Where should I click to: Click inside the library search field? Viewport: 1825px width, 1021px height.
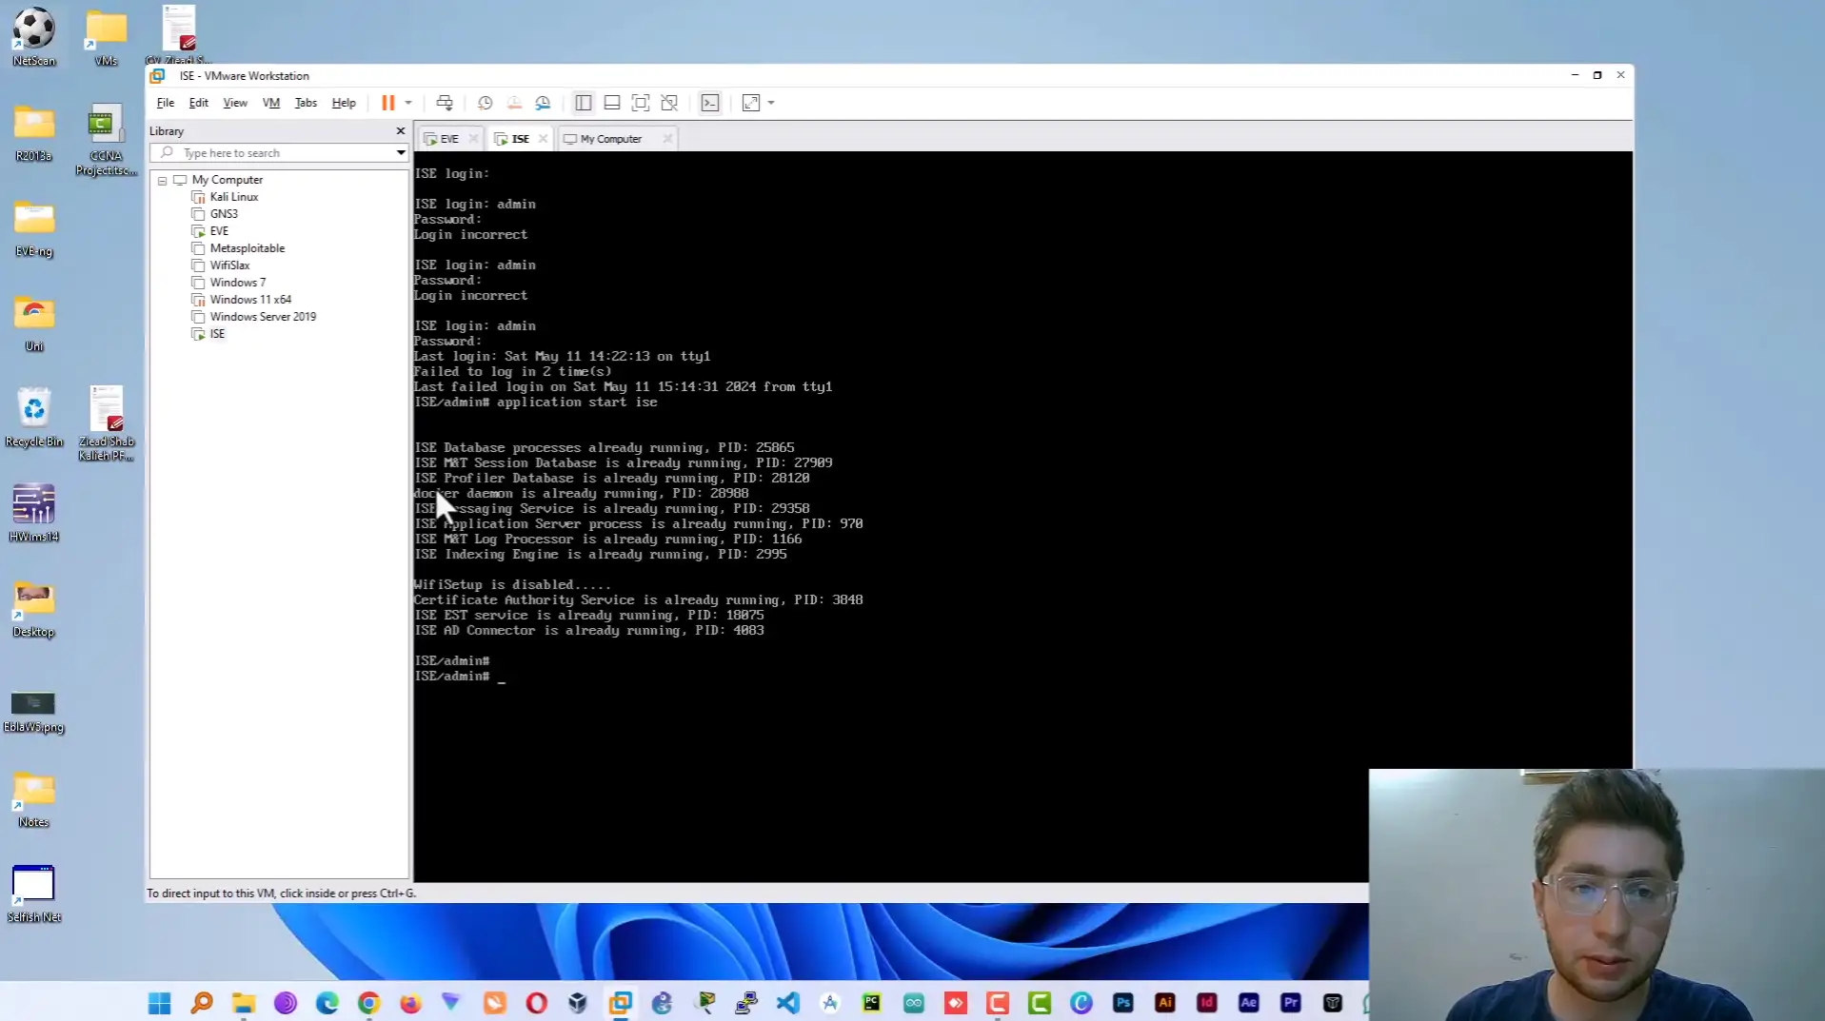276,152
